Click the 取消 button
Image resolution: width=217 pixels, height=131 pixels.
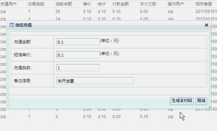(201, 101)
